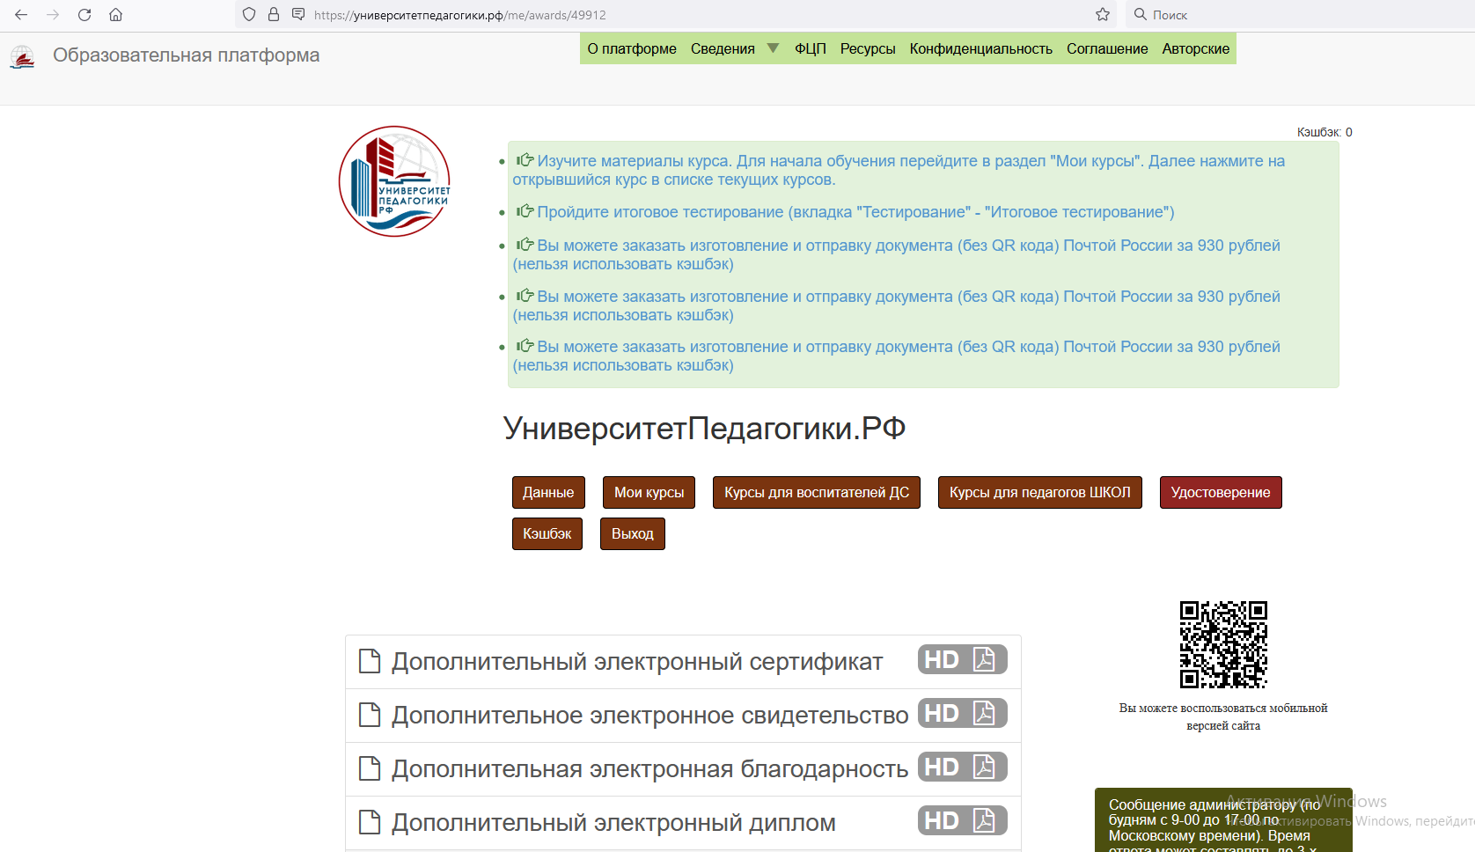This screenshot has width=1475, height=852.
Task: Expand the Сведения dropdown arrow
Action: pos(773,48)
